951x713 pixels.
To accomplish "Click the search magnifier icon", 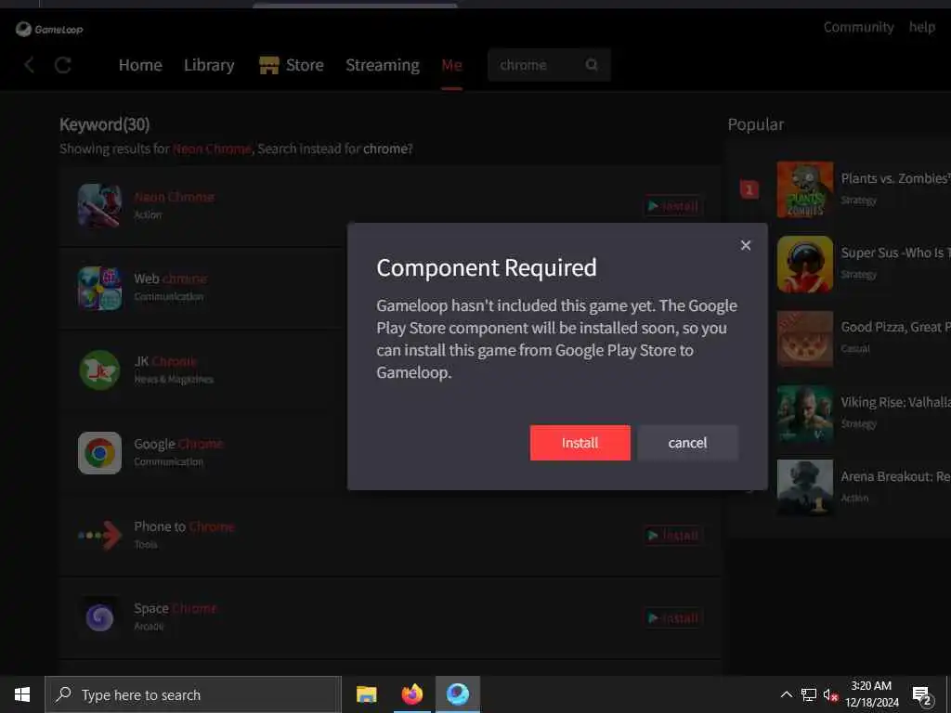I will click(x=592, y=64).
